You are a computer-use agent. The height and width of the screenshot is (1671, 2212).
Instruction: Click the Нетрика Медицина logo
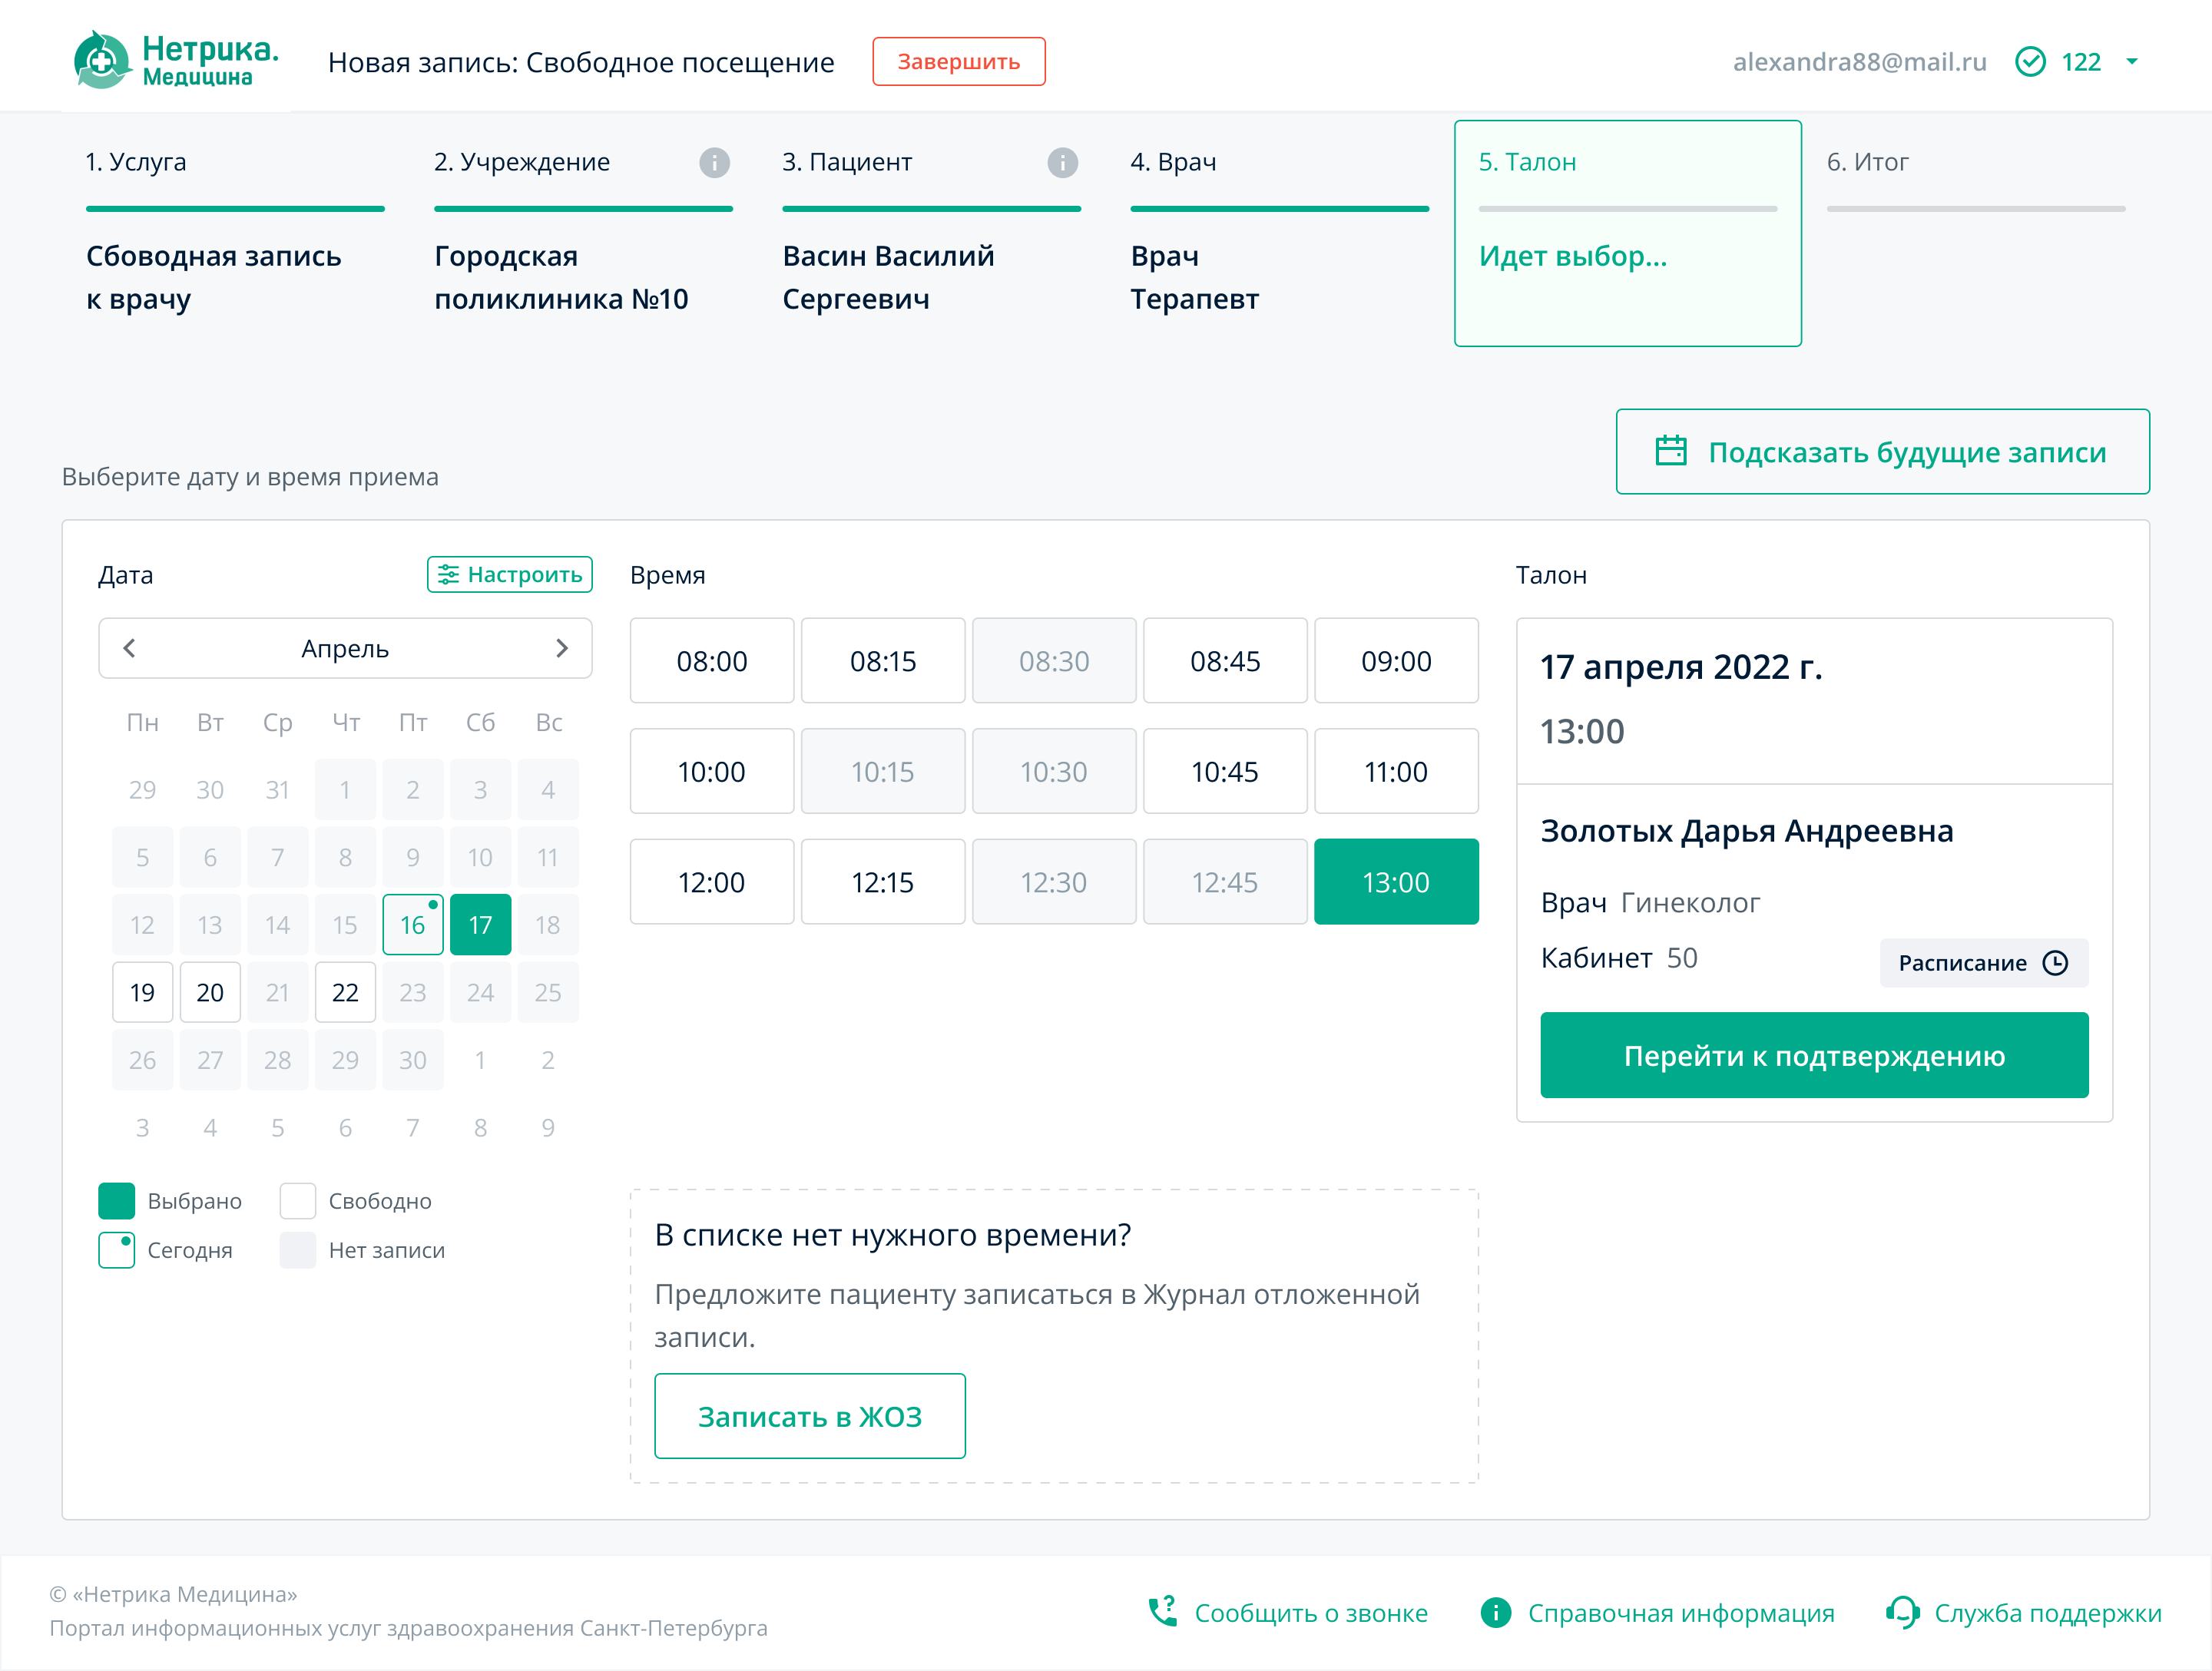click(x=176, y=61)
